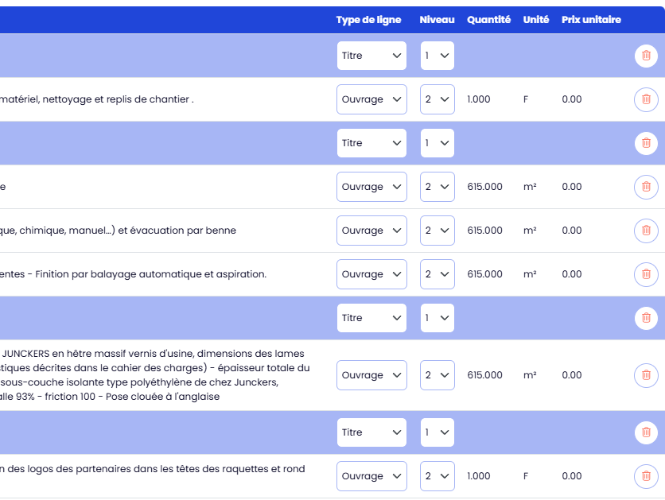Open Type de ligne dropdown for JUNCKERS row
665x500 pixels.
[x=371, y=375]
